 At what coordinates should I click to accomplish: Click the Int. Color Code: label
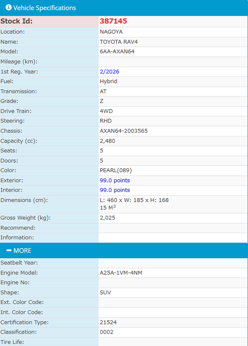point(22,312)
